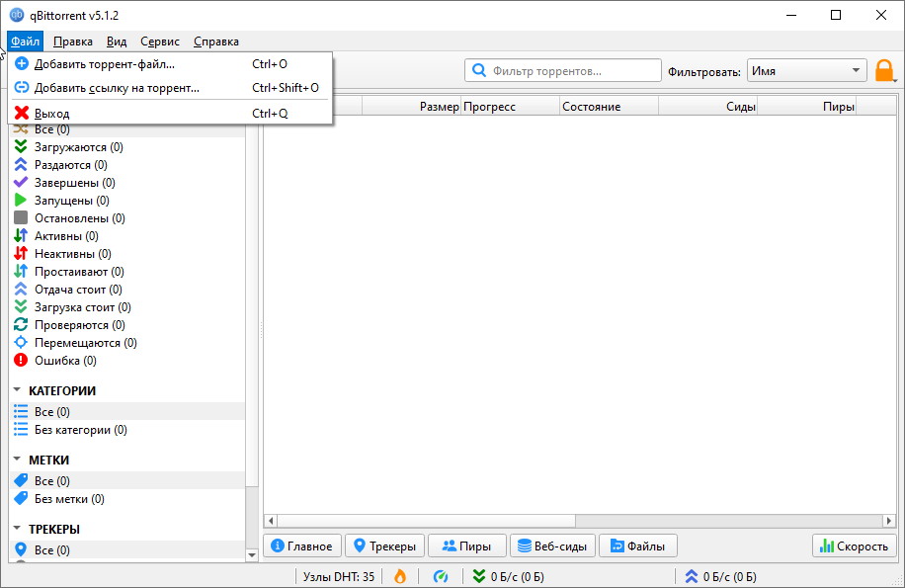Click horizontal scrollbar right arrow
The height and width of the screenshot is (588, 905).
[x=889, y=521]
